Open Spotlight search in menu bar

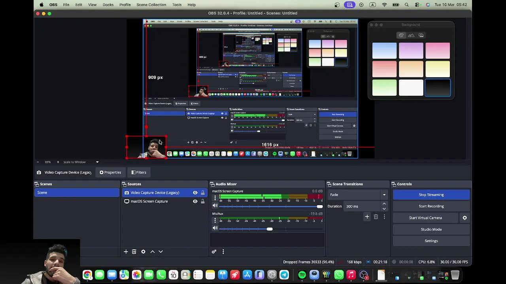tap(407, 5)
